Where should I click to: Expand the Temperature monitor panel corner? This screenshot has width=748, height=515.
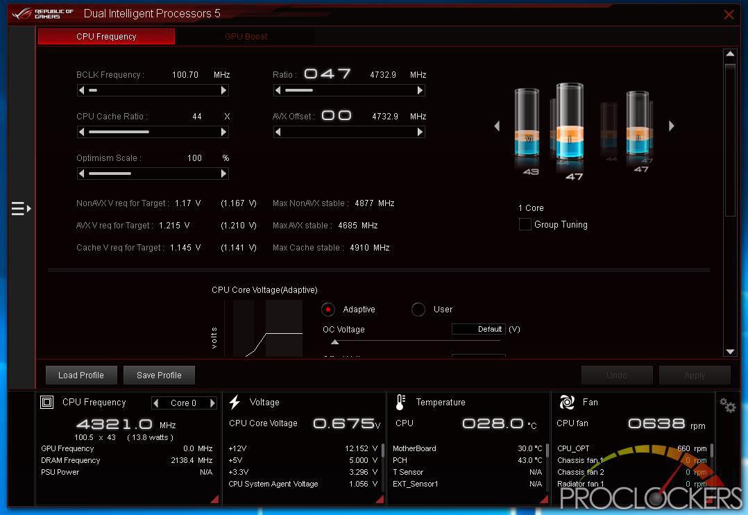click(544, 499)
